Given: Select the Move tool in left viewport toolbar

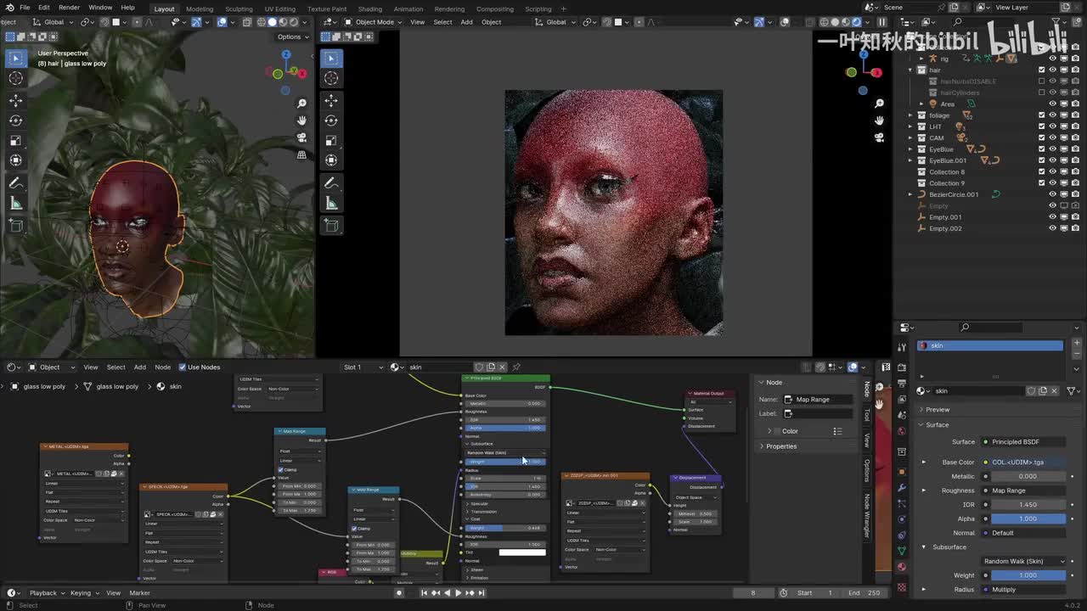Looking at the screenshot, I should click(x=15, y=99).
